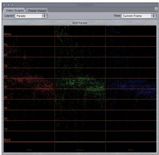
Task: Click the Red channel label at bottom
Action: click(29, 150)
